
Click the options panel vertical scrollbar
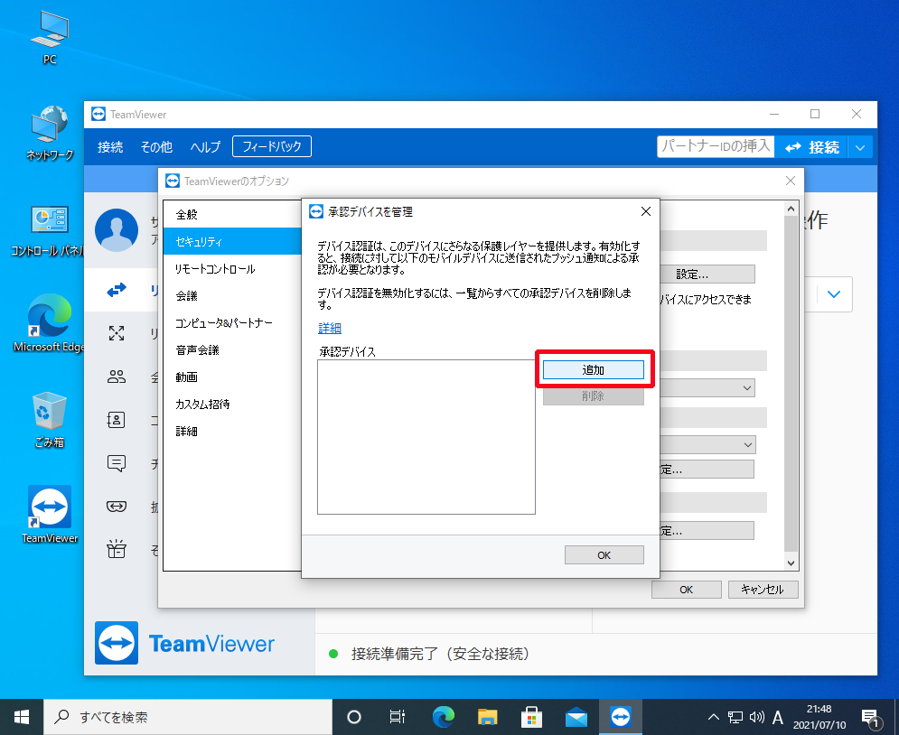point(791,379)
